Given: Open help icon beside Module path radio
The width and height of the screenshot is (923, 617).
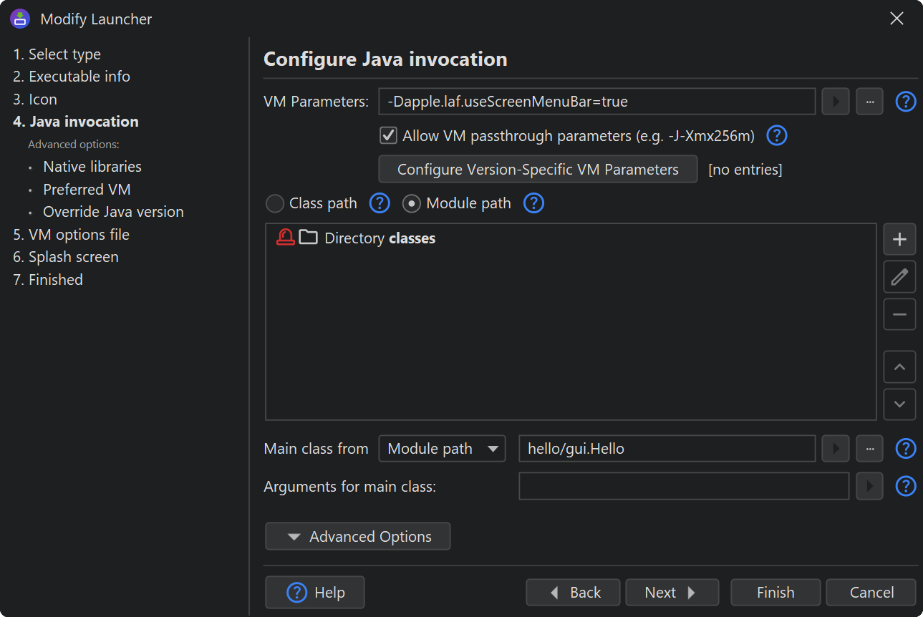Looking at the screenshot, I should click(533, 203).
